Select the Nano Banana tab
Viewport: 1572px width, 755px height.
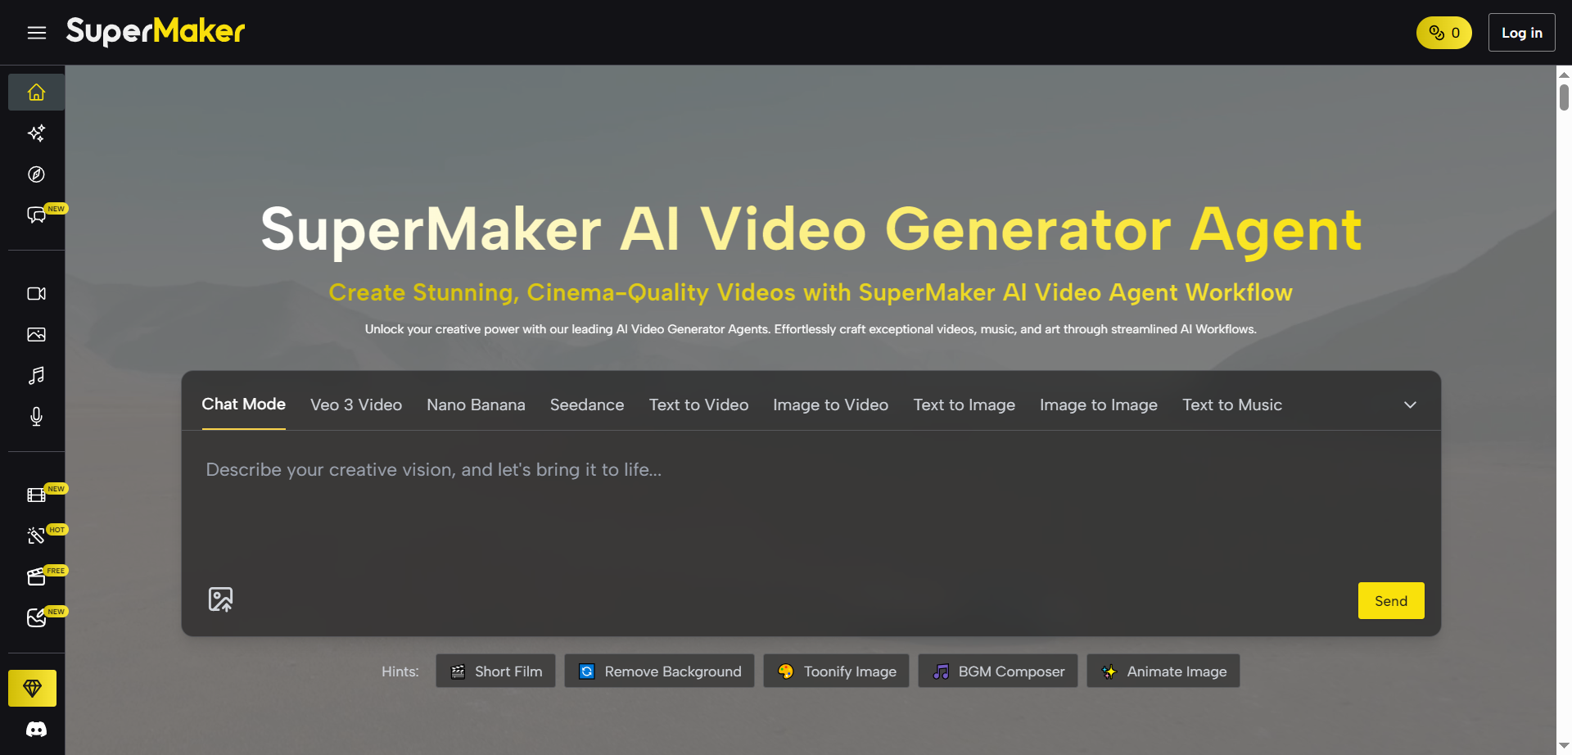(476, 405)
